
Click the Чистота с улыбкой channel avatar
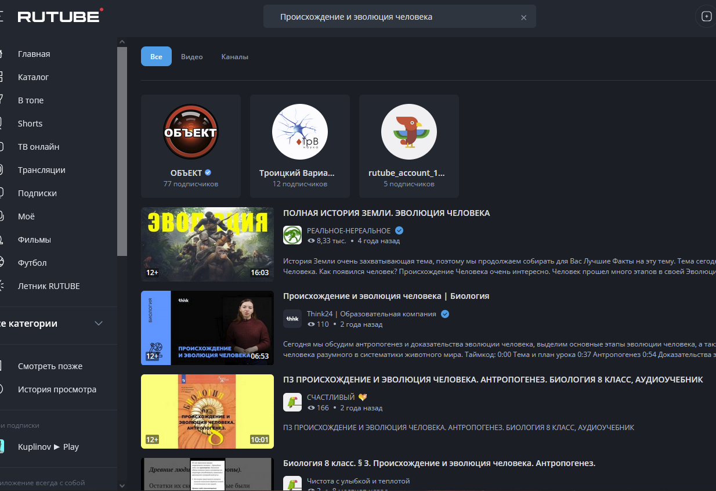pyautogui.click(x=292, y=484)
